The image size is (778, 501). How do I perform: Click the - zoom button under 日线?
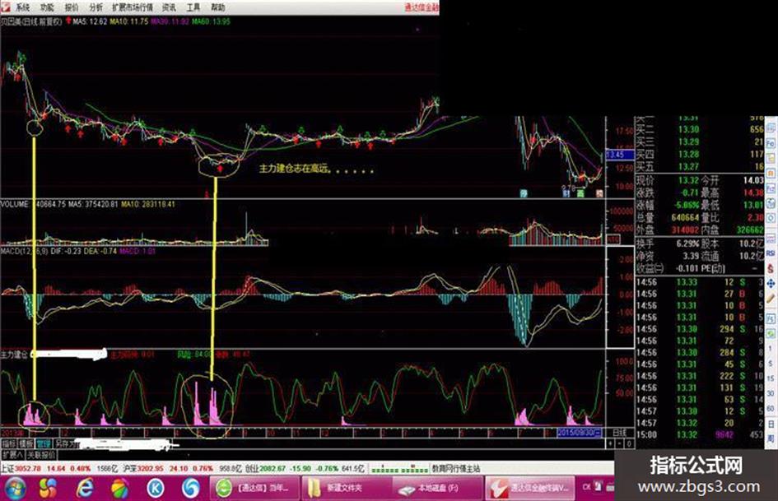point(620,443)
